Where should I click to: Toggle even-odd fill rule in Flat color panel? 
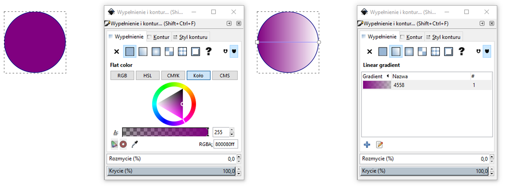(x=225, y=51)
